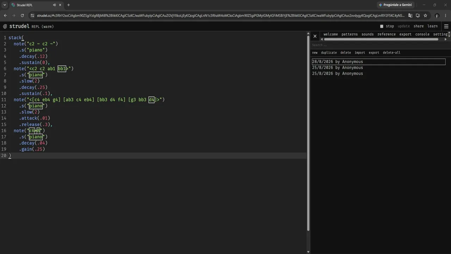Click the browser forward arrow

click(14, 16)
